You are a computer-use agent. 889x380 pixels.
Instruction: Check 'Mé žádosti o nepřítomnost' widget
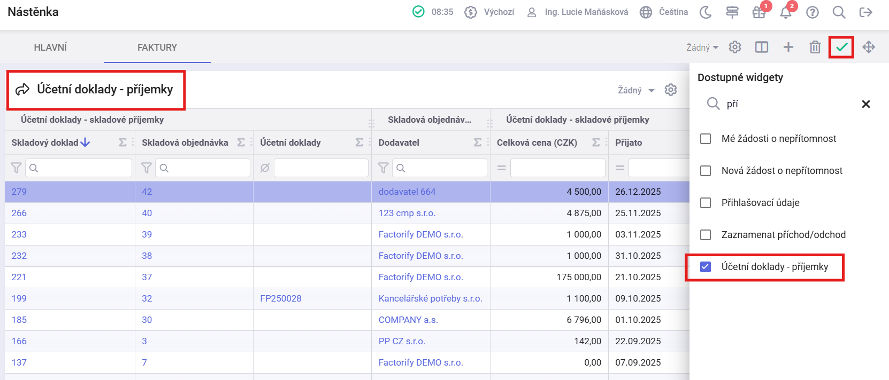pyautogui.click(x=706, y=139)
